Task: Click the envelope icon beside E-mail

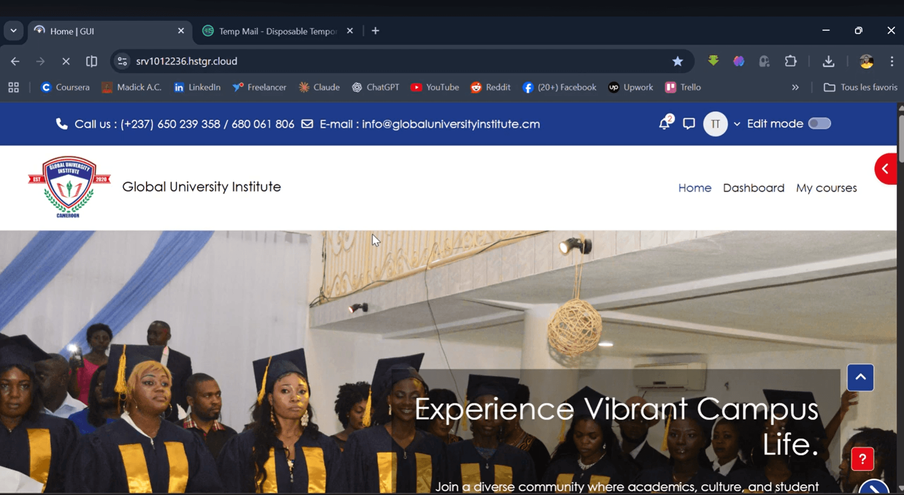Action: click(307, 124)
